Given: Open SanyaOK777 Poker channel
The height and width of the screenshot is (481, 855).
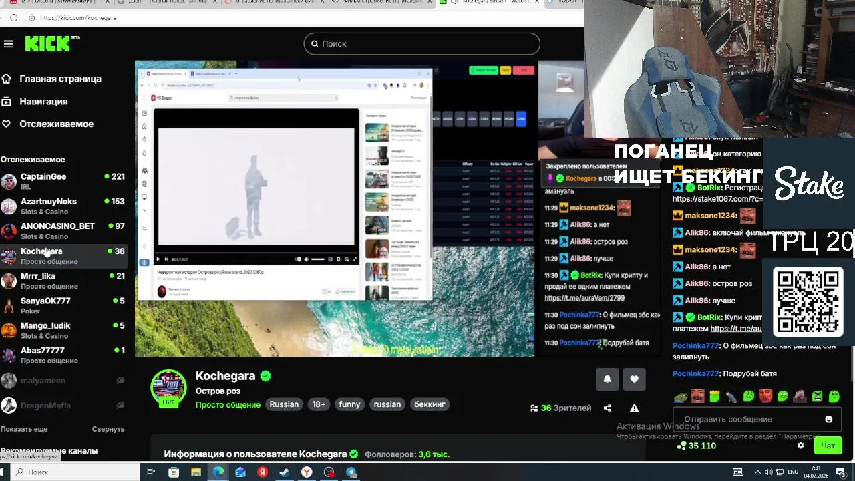Looking at the screenshot, I should point(63,305).
